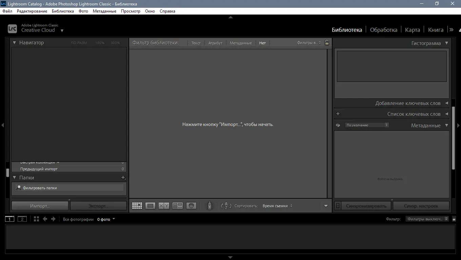Open the Фильтры выключены filmstrip dropdown
This screenshot has width=461, height=260.
427,219
